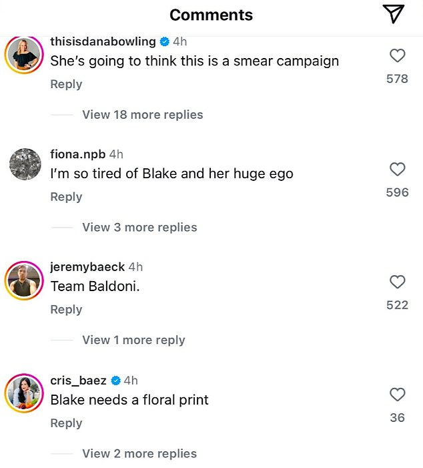Image resolution: width=423 pixels, height=468 pixels.
Task: Expand View 3 more replies
Action: point(139,228)
